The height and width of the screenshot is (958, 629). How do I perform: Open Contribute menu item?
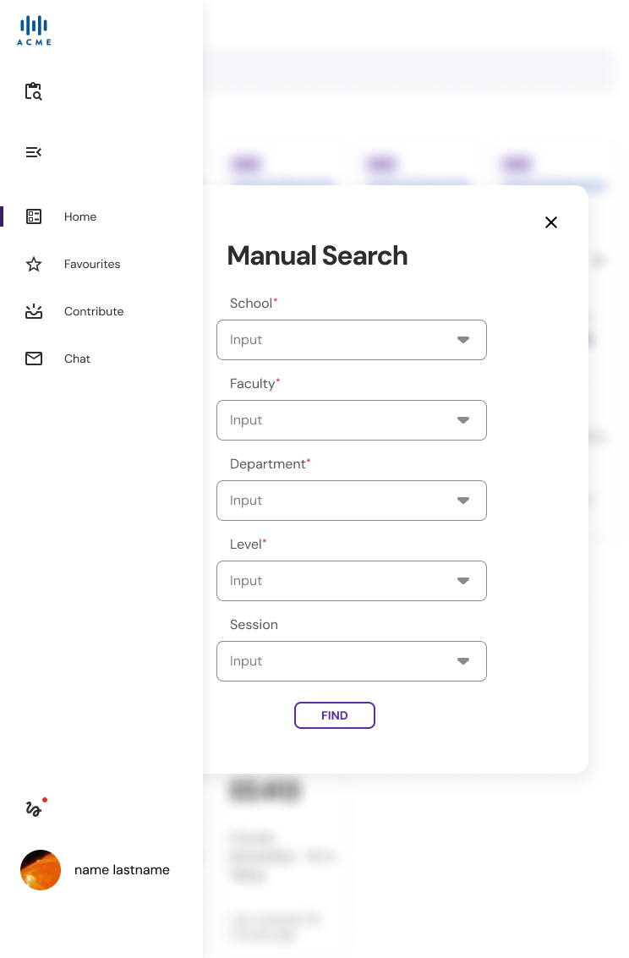point(94,312)
